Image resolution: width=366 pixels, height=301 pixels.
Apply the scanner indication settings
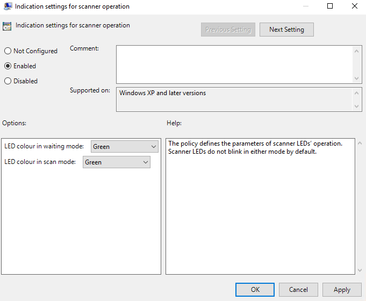click(342, 290)
